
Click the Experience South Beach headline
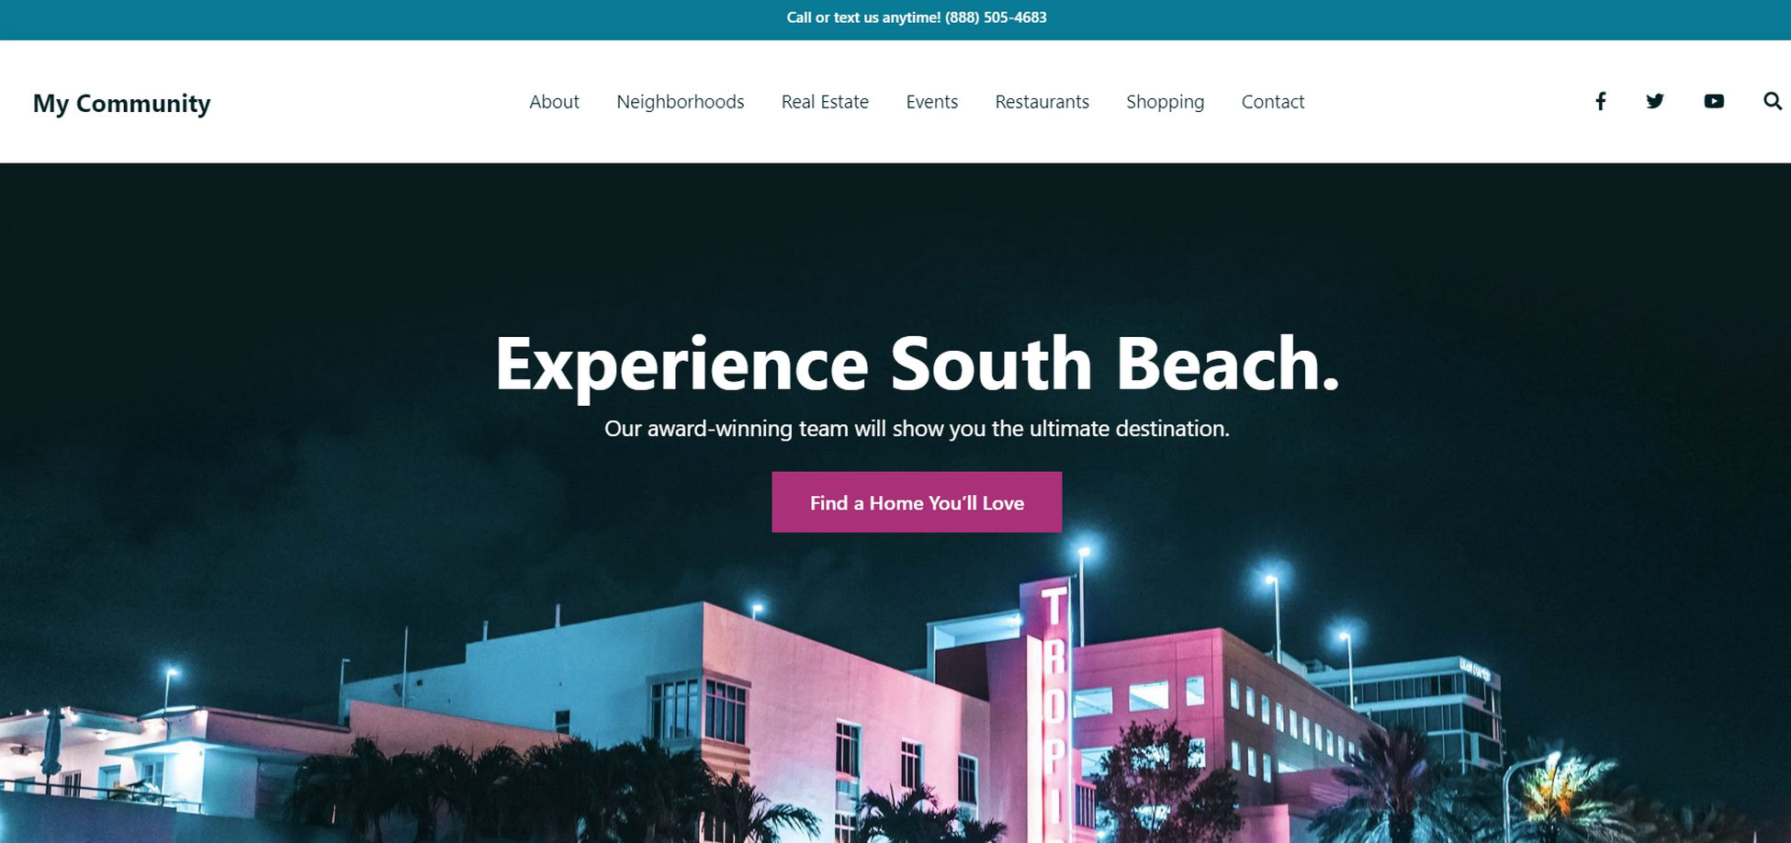(917, 365)
